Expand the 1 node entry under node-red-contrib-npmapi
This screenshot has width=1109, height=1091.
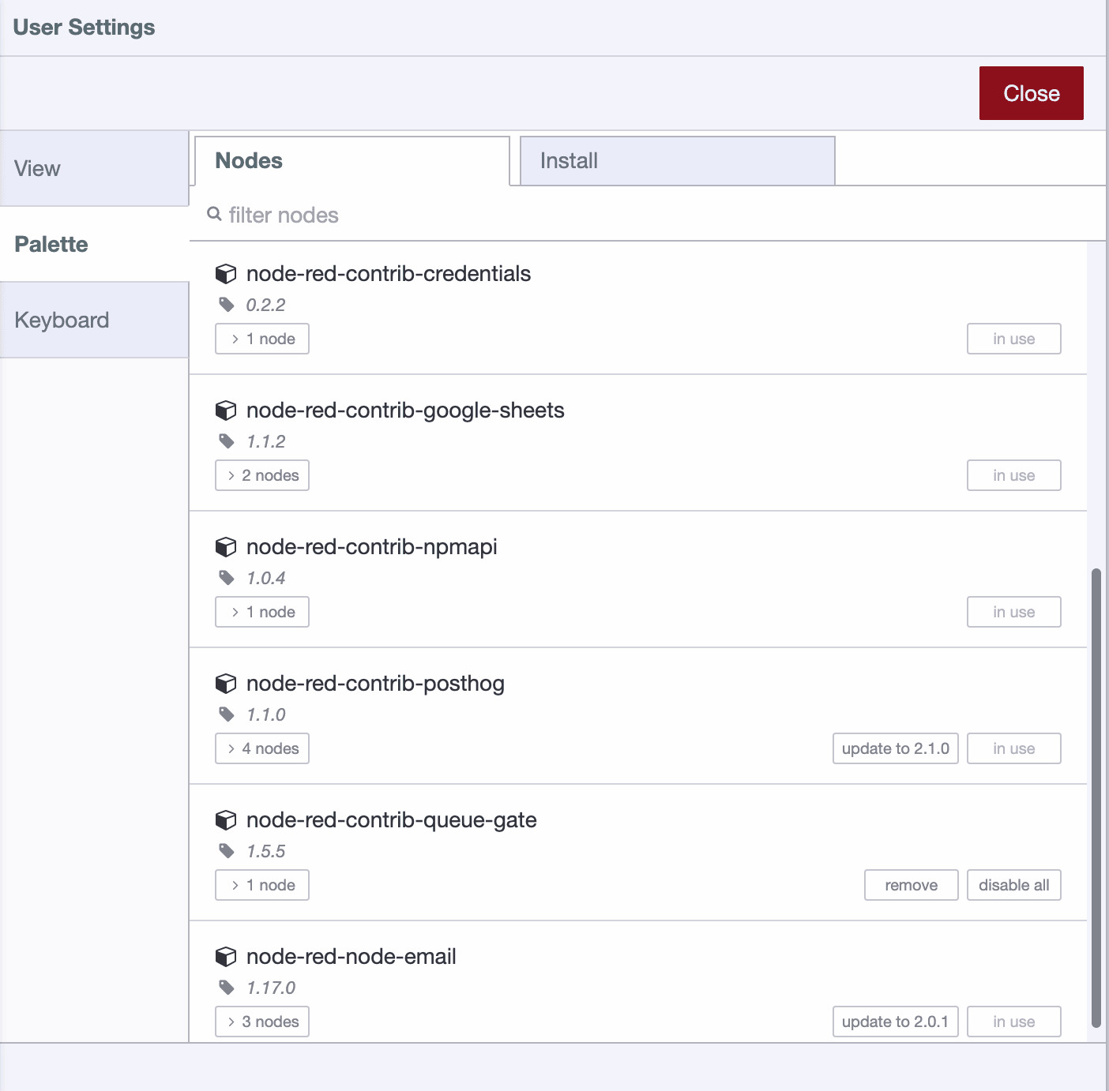(x=261, y=612)
